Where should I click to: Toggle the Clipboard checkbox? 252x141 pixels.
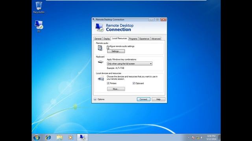[x=134, y=83]
